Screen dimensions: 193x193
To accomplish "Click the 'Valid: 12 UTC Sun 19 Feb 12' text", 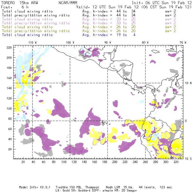I will 107,7.
